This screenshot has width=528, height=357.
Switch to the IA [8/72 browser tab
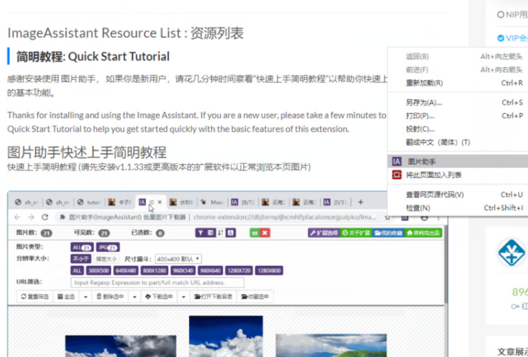(x=243, y=202)
